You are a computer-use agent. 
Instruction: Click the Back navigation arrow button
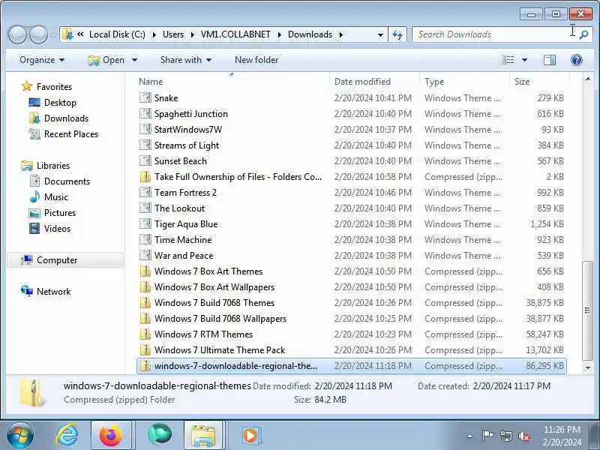click(17, 34)
